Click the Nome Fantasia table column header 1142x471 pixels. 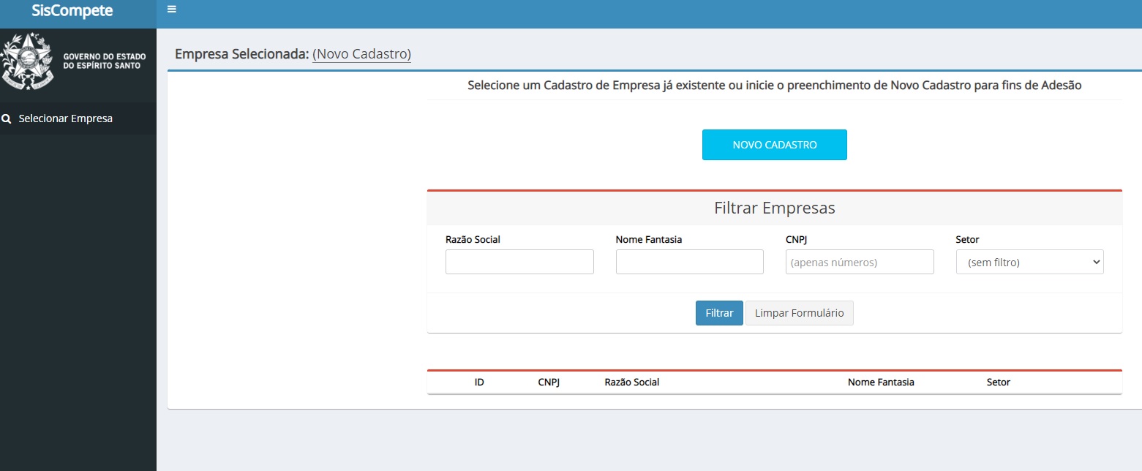click(x=881, y=383)
